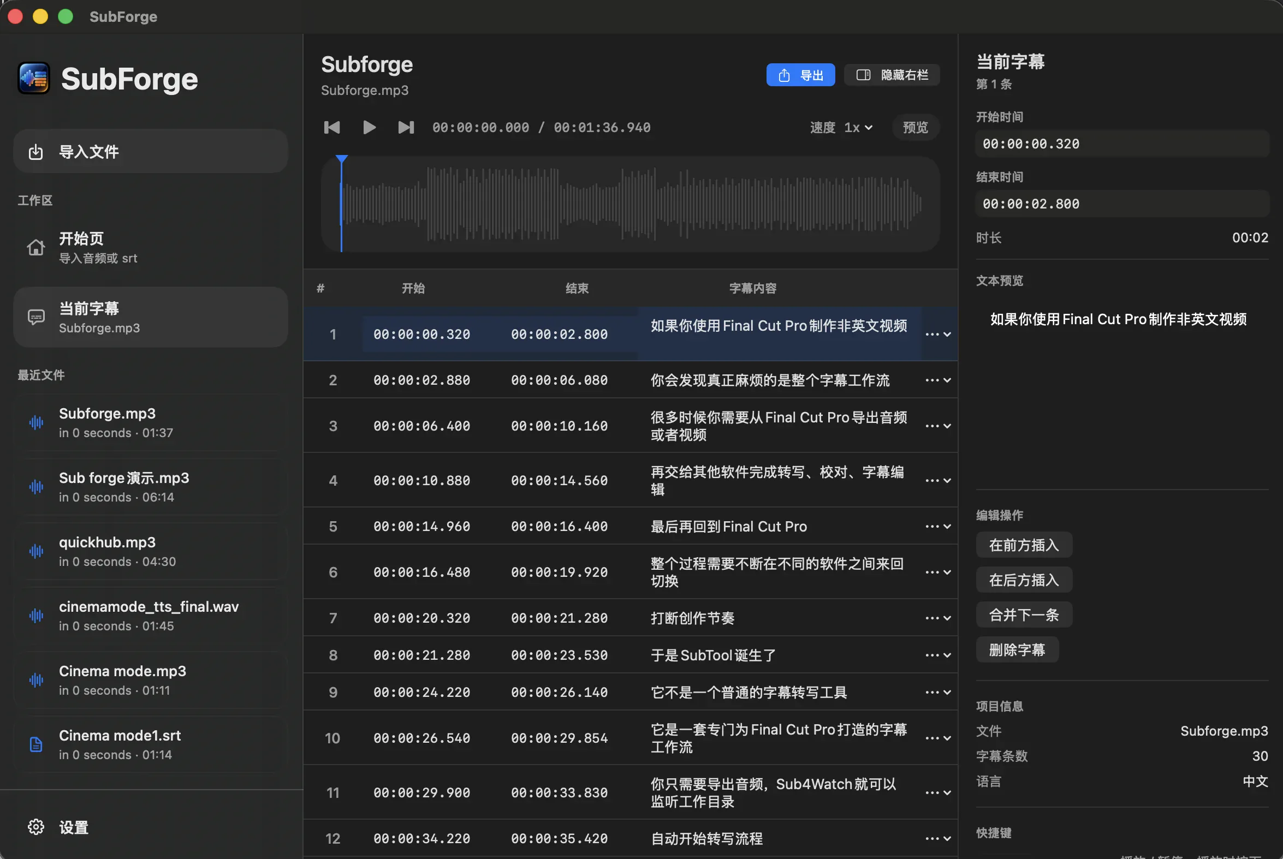Click the 预览 button

pyautogui.click(x=915, y=128)
